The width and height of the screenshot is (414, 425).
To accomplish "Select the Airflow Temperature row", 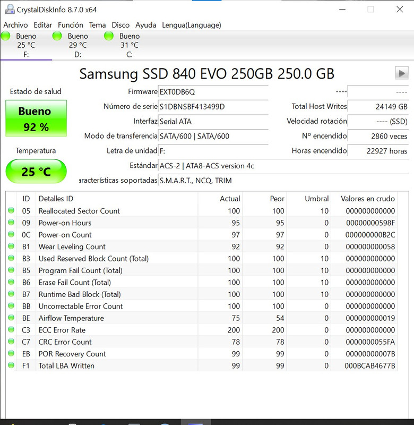I will [202, 318].
